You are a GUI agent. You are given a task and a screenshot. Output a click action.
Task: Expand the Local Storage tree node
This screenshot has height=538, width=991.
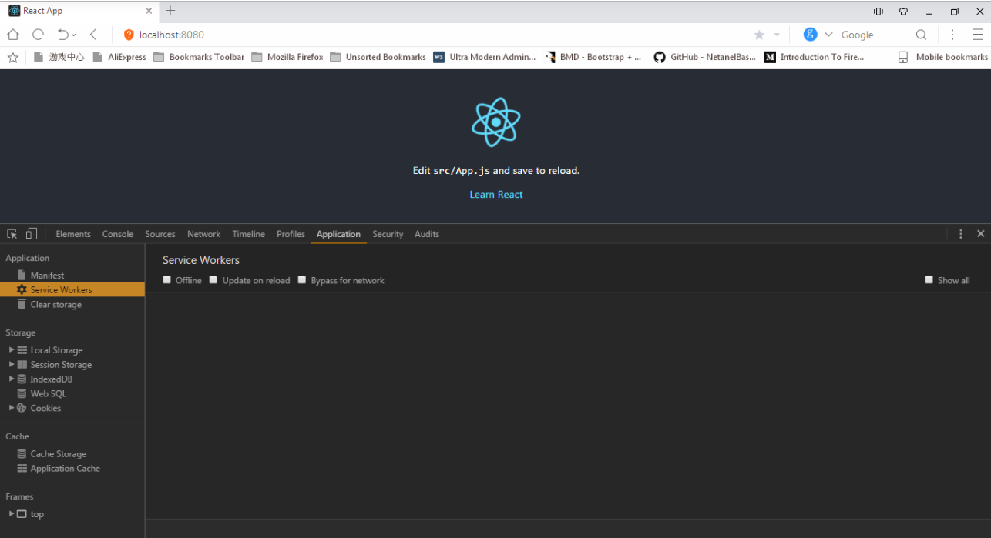(12, 350)
